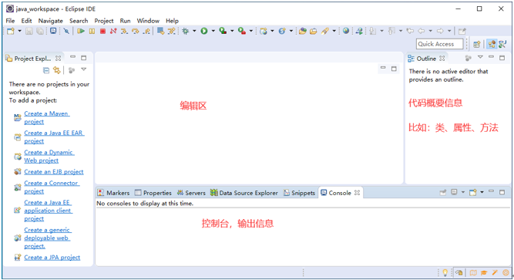Viewport: 514px width, 280px height.
Task: Toggle Skip All Breakpoints
Action: click(x=66, y=31)
